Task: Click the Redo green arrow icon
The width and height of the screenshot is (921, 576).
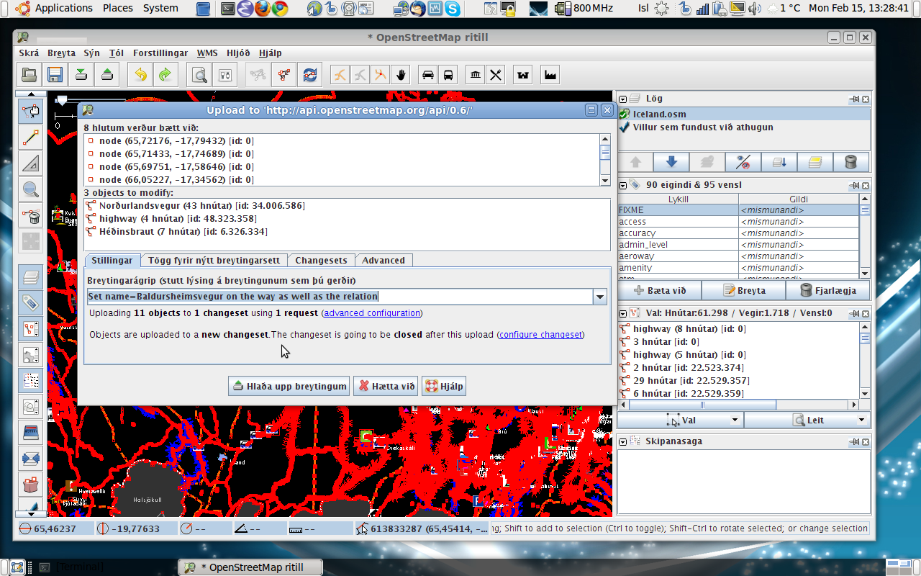Action: pyautogui.click(x=165, y=74)
